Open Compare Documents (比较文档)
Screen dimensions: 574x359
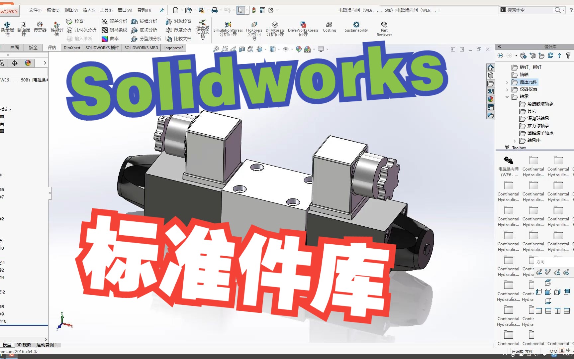178,39
